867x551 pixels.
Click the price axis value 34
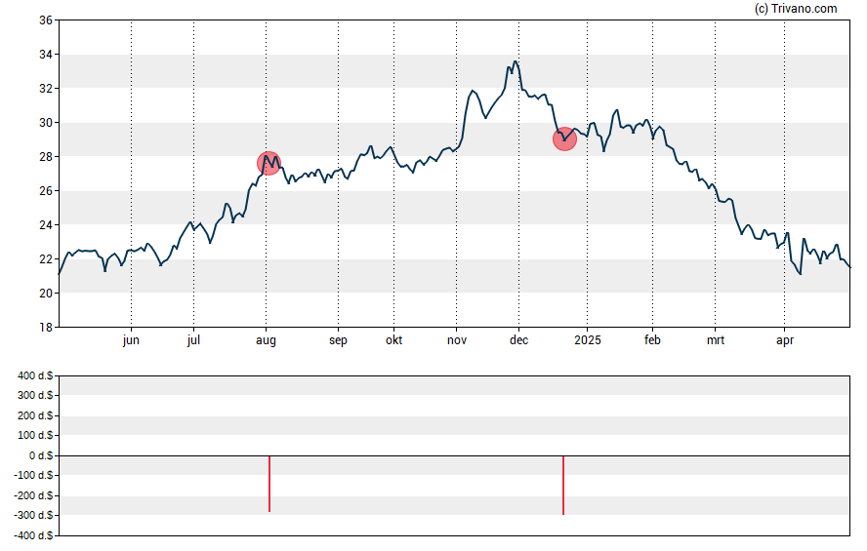[46, 54]
